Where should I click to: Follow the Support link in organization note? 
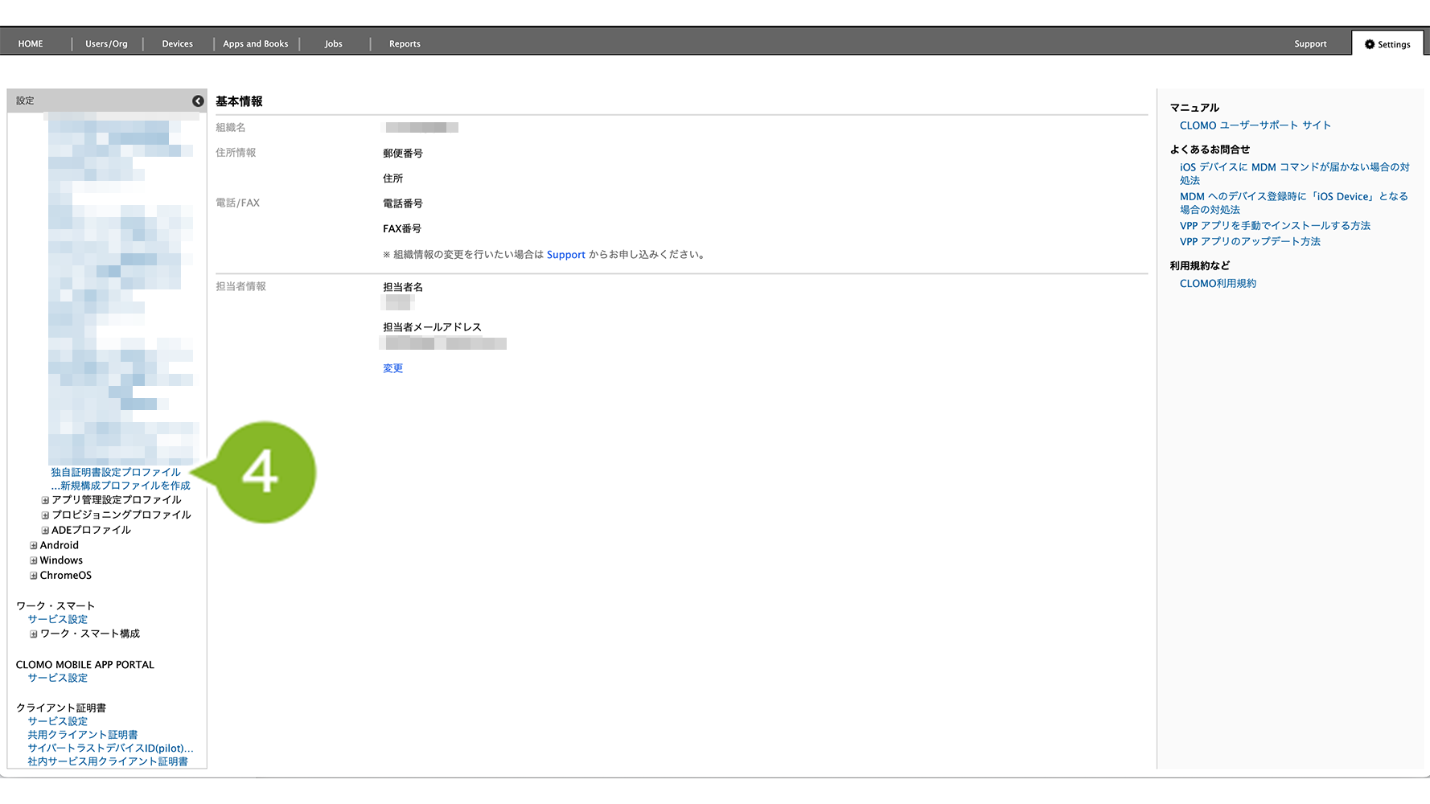tap(565, 255)
